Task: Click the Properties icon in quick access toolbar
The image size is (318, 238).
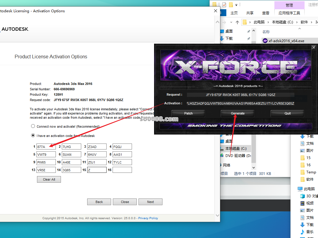Action: [x=224, y=5]
